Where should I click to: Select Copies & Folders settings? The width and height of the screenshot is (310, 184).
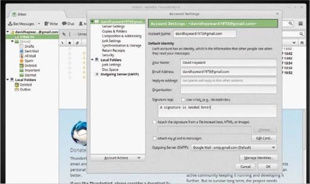pyautogui.click(x=114, y=31)
